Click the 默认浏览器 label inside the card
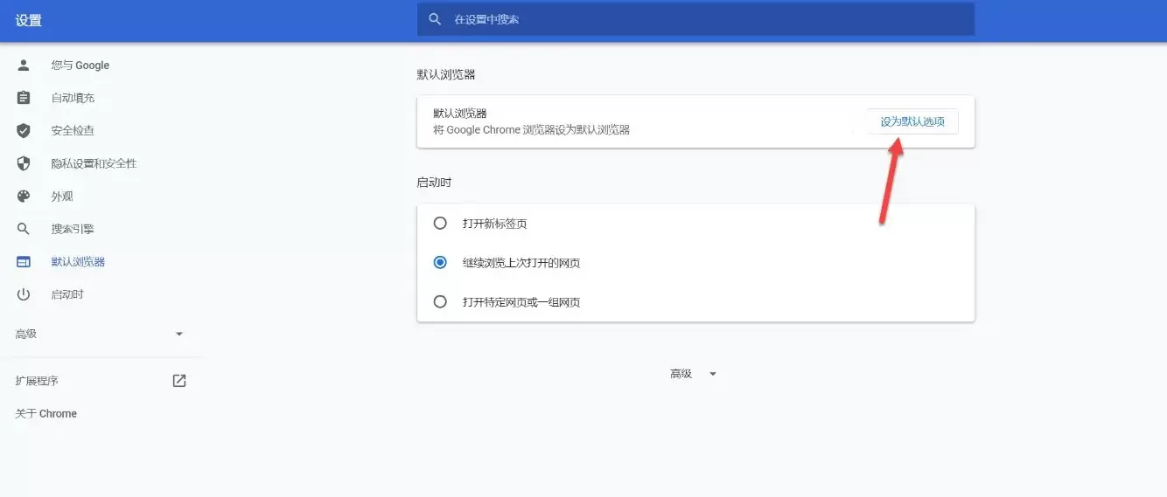 (x=460, y=114)
